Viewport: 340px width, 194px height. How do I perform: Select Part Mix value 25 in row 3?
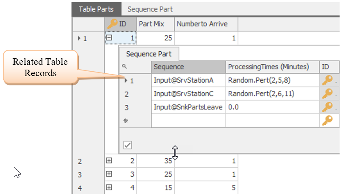coord(156,174)
